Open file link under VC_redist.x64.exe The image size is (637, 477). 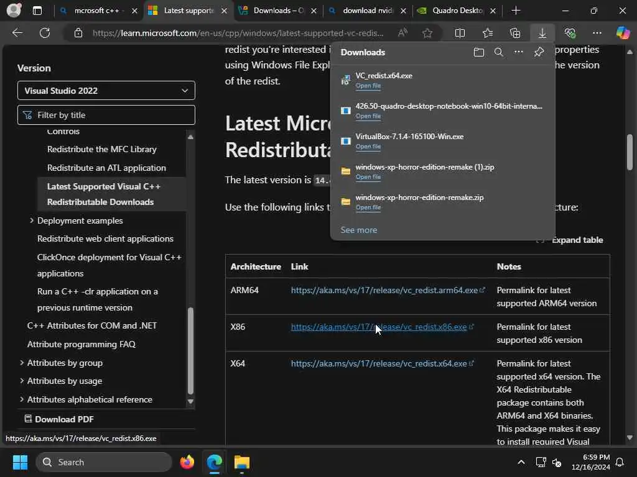(x=368, y=86)
